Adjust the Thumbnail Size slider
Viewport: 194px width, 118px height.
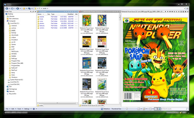point(127,109)
